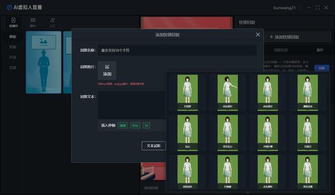Click the AI虚拟人直播 logo icon
The height and width of the screenshot is (195, 335).
(9, 7)
